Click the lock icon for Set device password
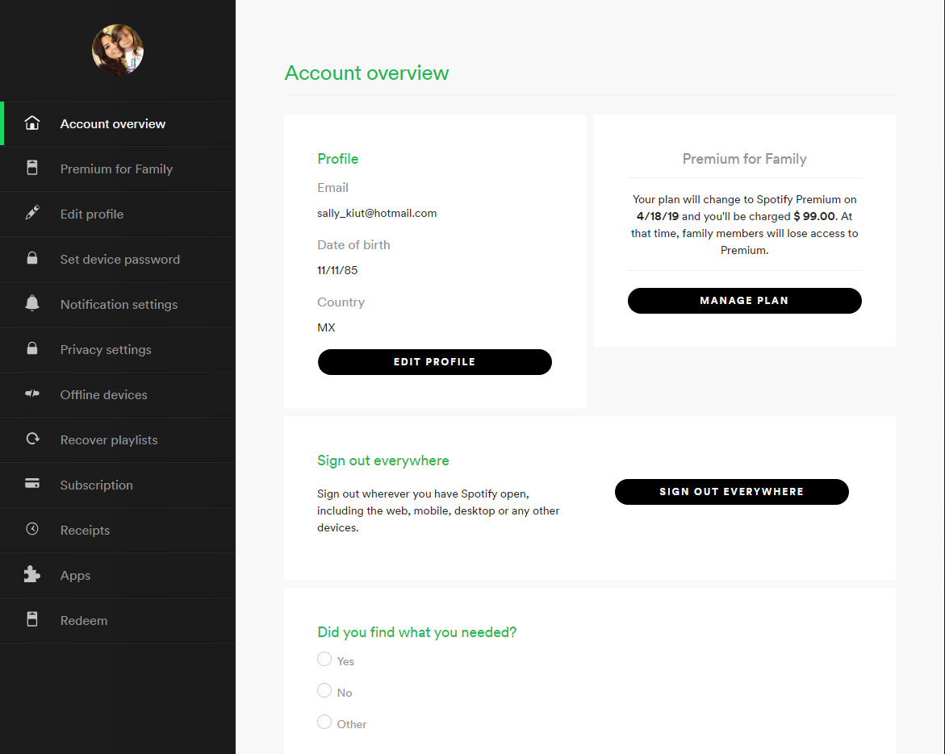The image size is (945, 754). pyautogui.click(x=32, y=259)
